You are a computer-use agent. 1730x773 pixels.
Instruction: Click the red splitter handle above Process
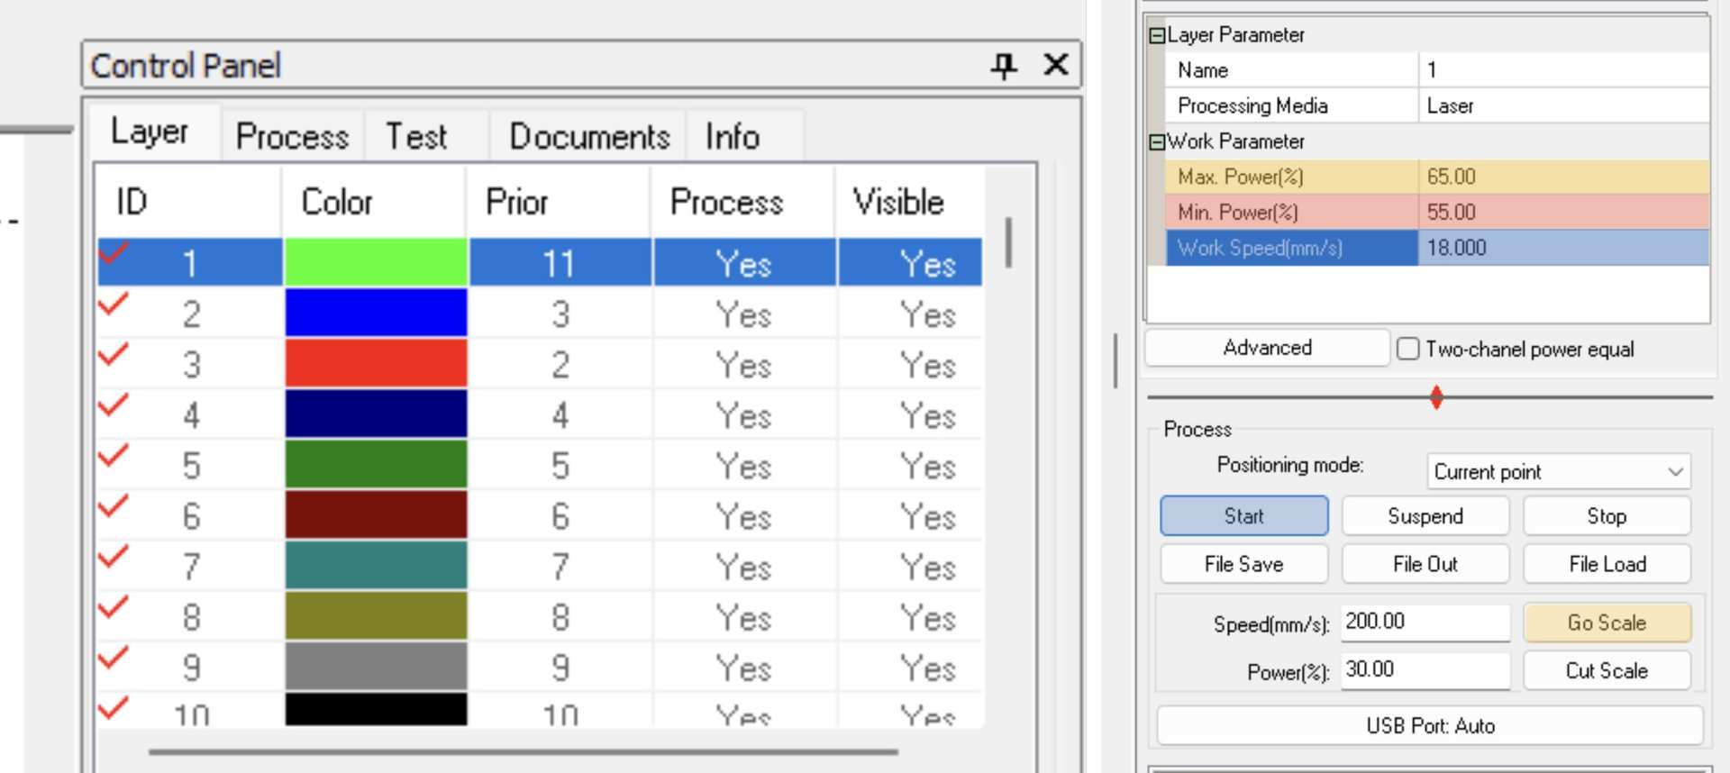[x=1436, y=396]
